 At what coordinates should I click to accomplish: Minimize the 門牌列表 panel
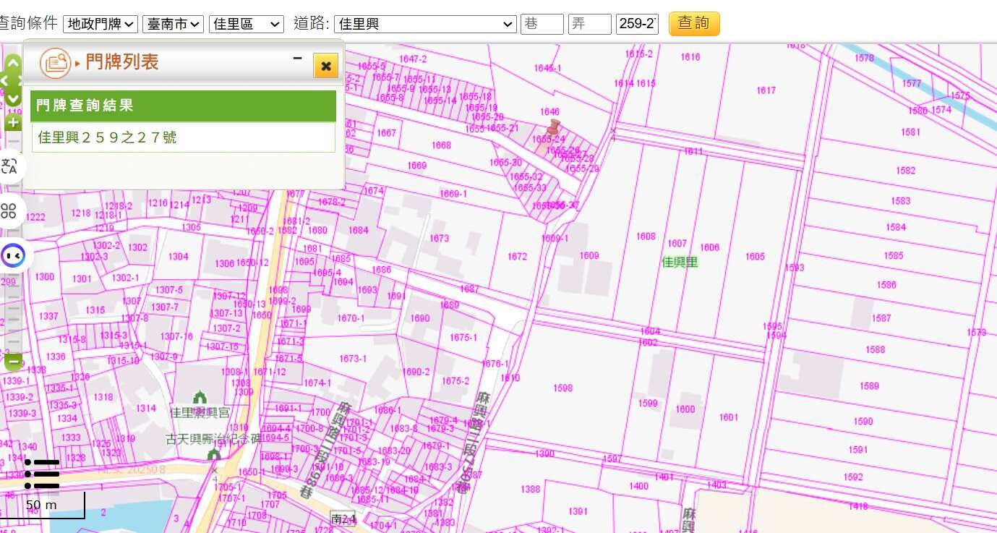[x=297, y=59]
